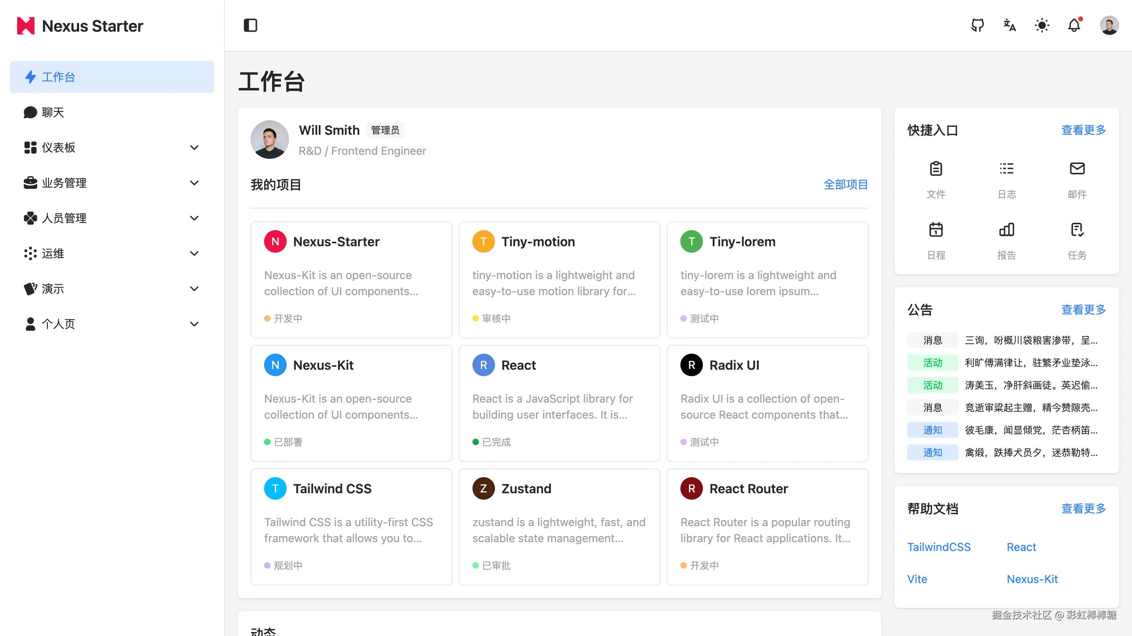Click the 任务 quick entry icon

(1077, 229)
